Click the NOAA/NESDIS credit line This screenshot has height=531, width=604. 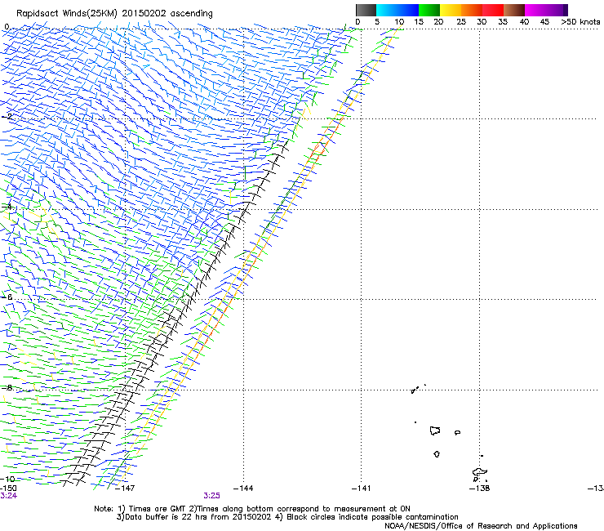point(481,526)
